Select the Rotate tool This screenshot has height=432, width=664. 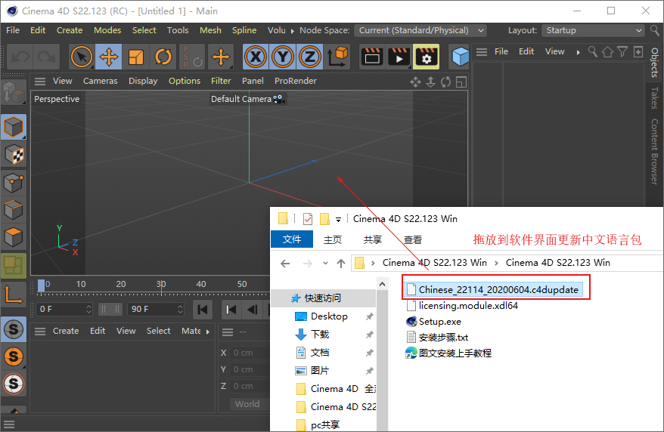(163, 57)
